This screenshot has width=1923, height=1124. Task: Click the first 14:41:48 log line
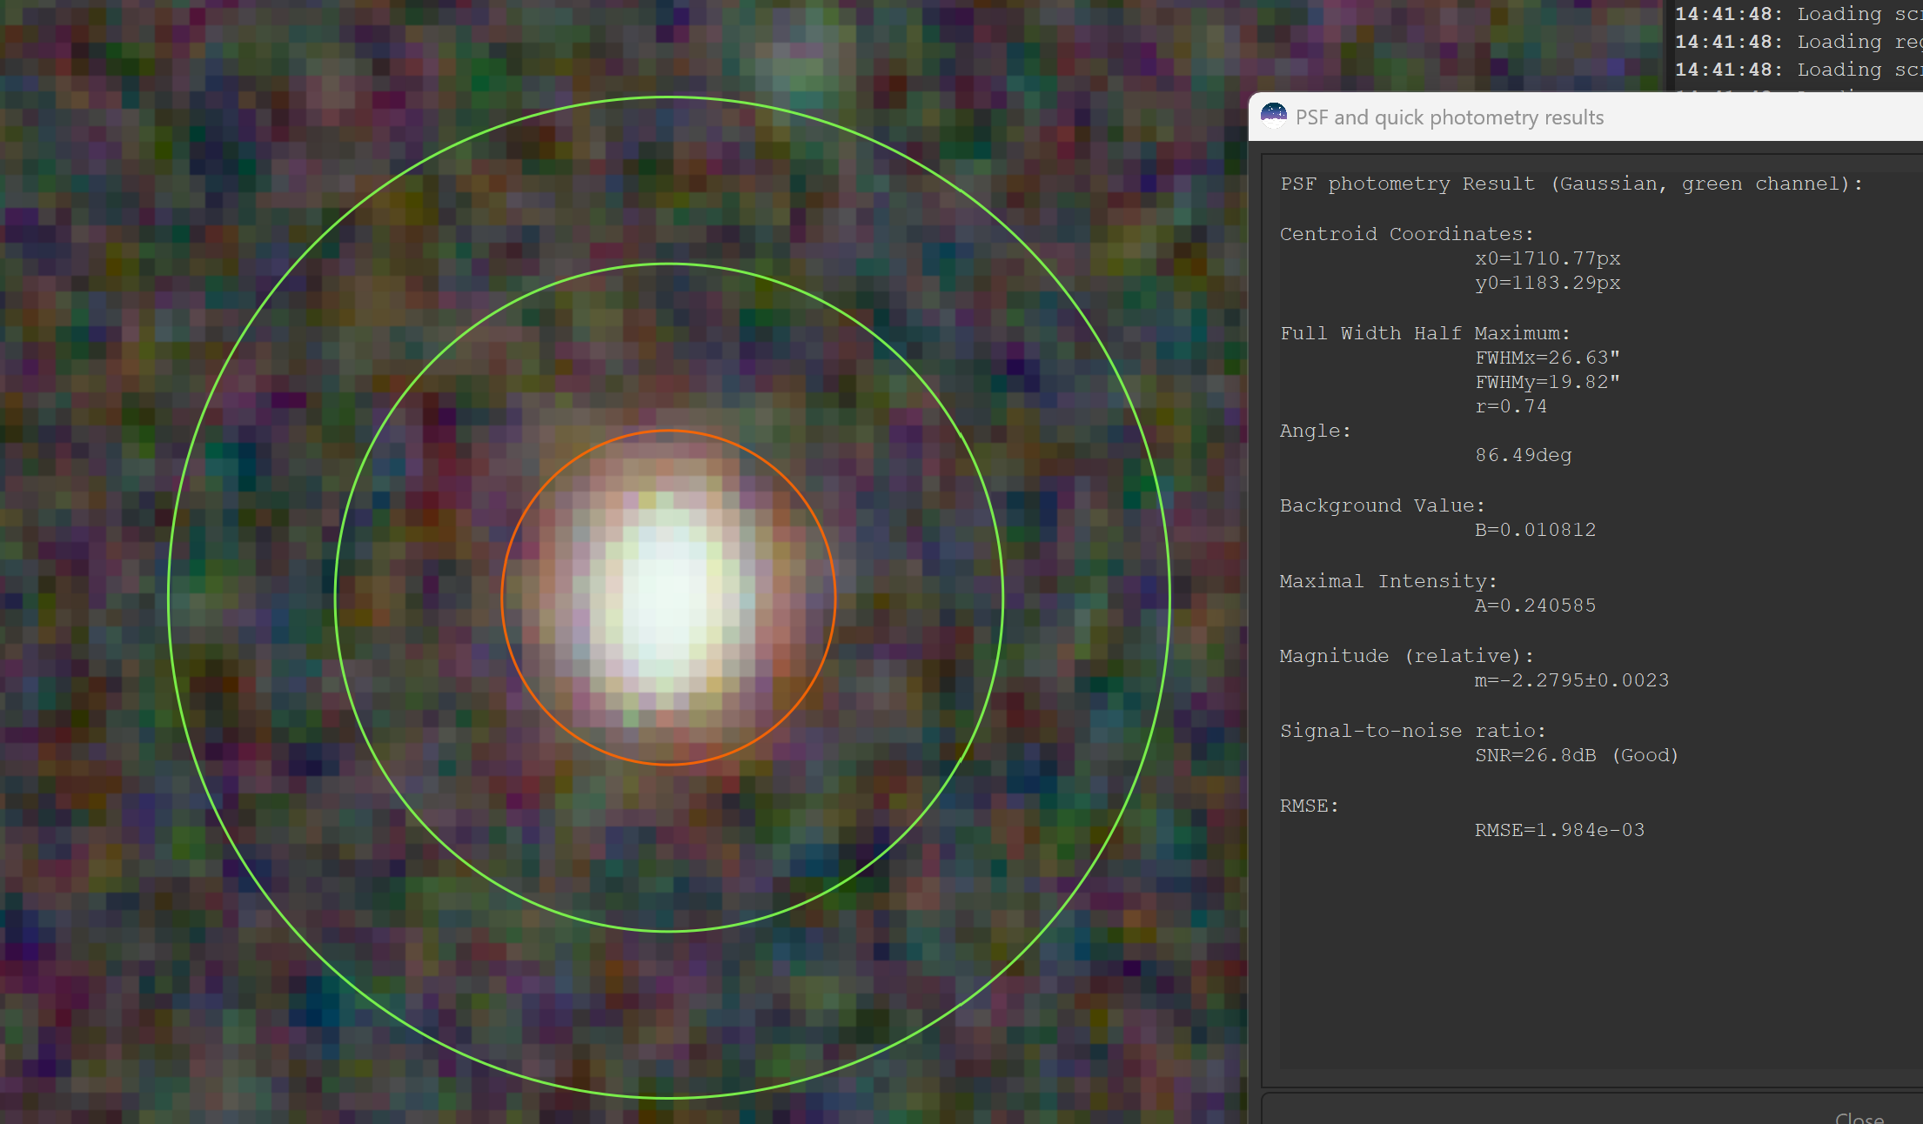[x=1799, y=14]
